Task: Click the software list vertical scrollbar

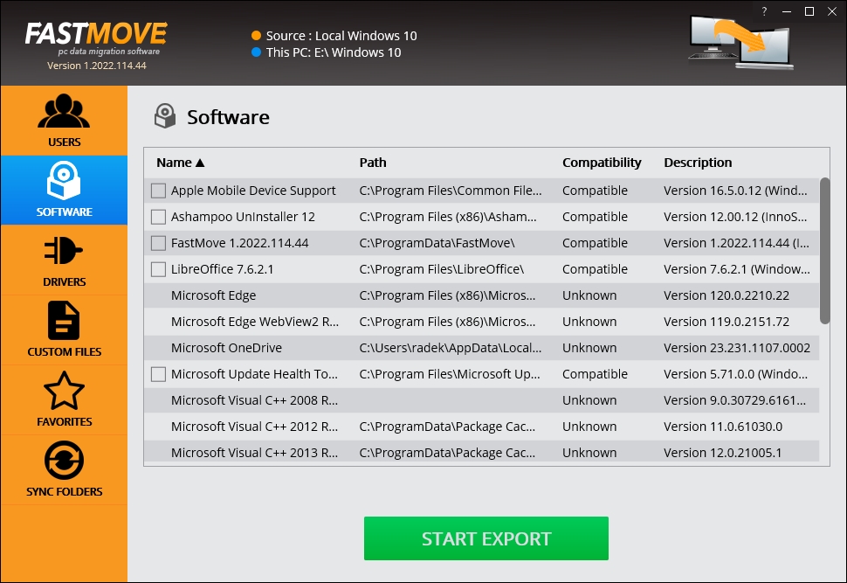Action: click(x=824, y=250)
